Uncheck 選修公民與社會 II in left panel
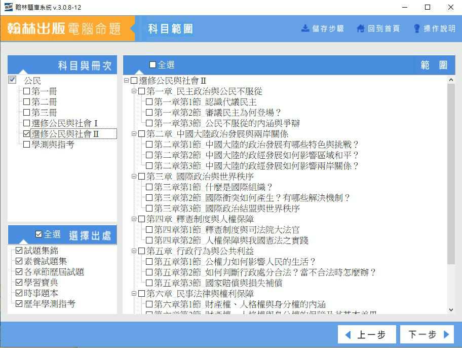This screenshot has width=462, height=348. [x=26, y=134]
